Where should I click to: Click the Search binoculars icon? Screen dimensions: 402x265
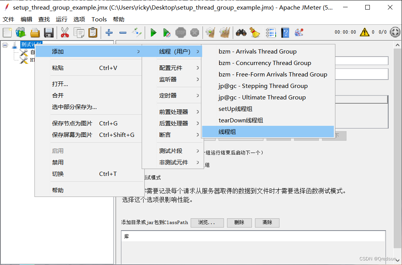coord(241,33)
